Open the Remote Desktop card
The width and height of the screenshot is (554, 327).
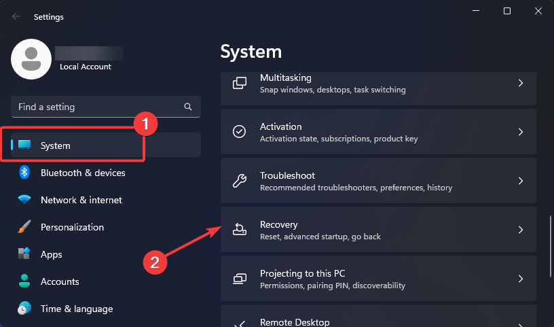click(378, 316)
